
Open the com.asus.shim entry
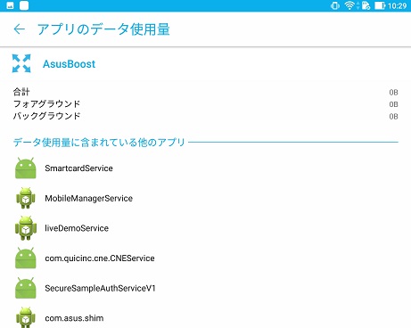click(x=205, y=316)
